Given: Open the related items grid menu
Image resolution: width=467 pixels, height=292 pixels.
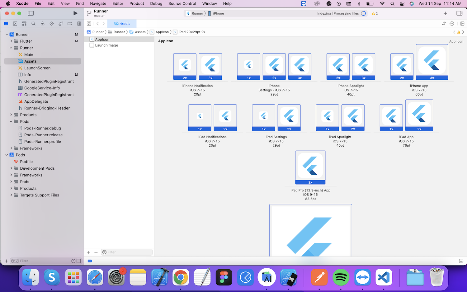Looking at the screenshot, I should (x=89, y=24).
